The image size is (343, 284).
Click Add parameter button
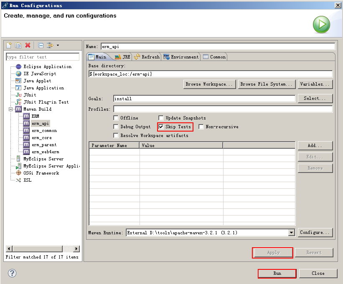tap(315, 146)
